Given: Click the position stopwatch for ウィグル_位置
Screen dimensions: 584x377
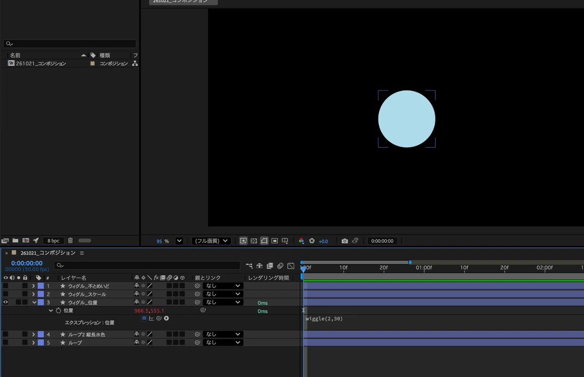Looking at the screenshot, I should click(58, 310).
